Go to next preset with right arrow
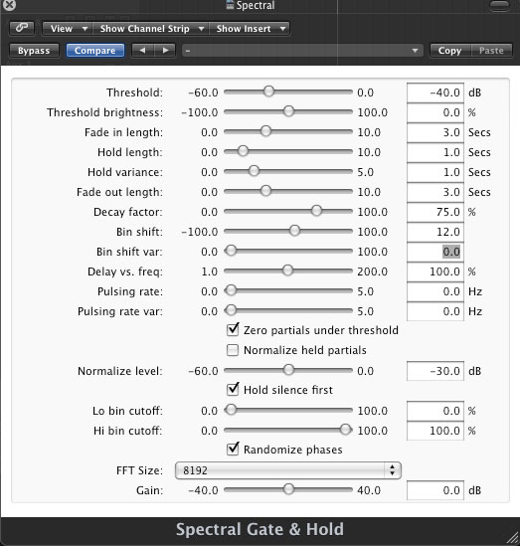The width and height of the screenshot is (520, 546). tap(165, 51)
